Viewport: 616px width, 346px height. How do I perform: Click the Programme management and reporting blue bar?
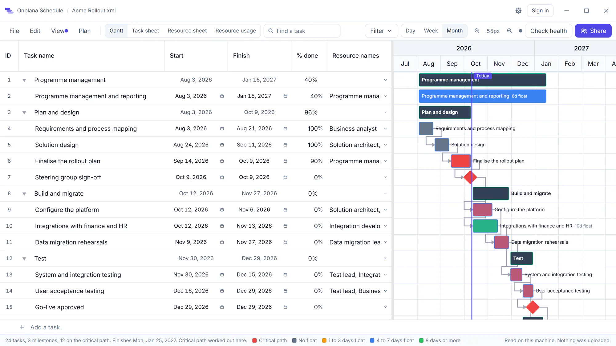pos(482,96)
